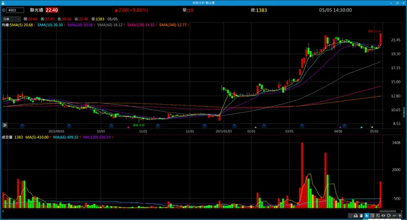Image resolution: width=407 pixels, height=220 pixels.
Task: Click the SMA(10) 20.30 legend label
Action: pyautogui.click(x=50, y=25)
